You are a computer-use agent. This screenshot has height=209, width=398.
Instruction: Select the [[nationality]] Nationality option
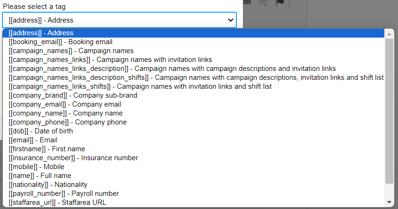(194, 185)
